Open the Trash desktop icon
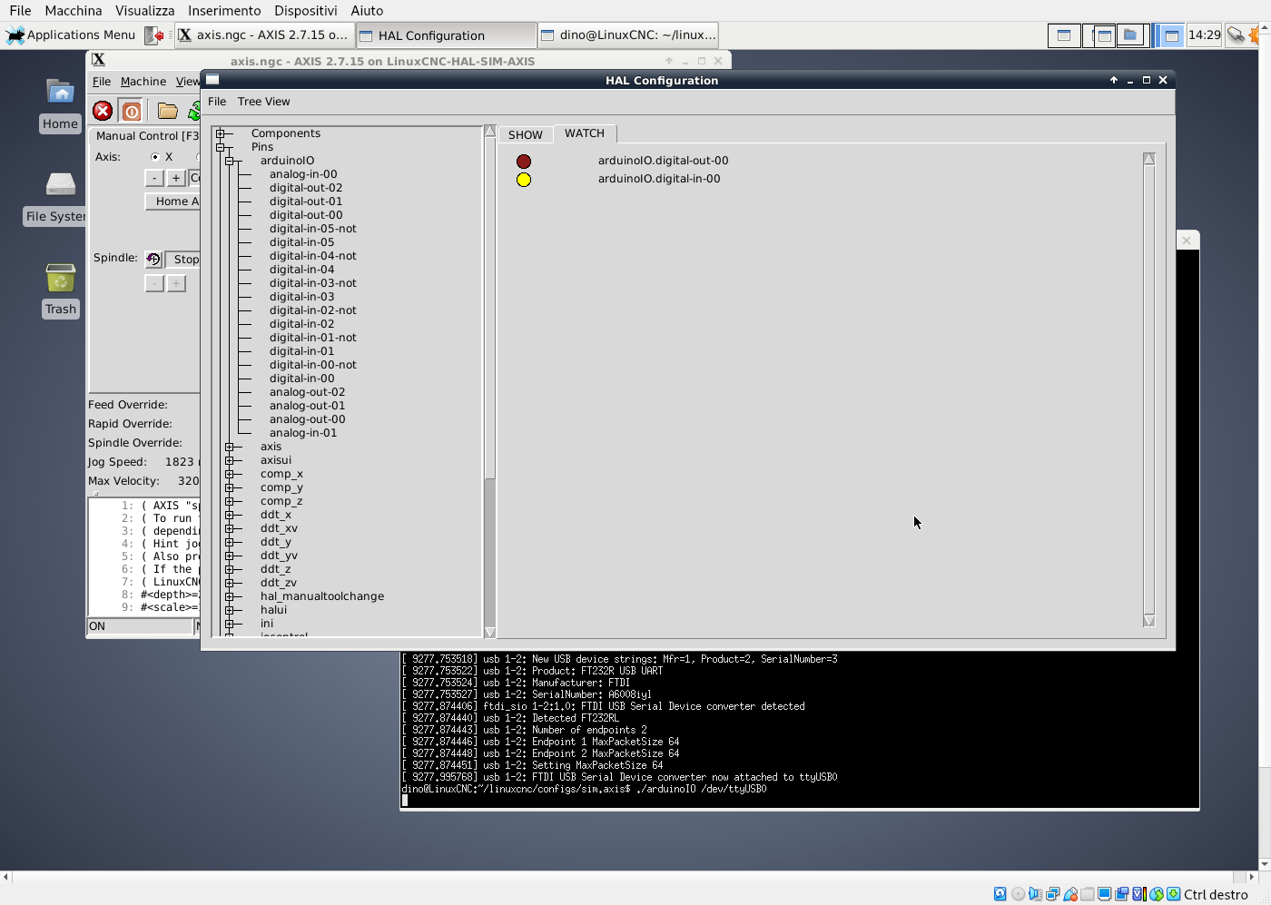Viewport: 1271px width, 905px height. [x=60, y=277]
